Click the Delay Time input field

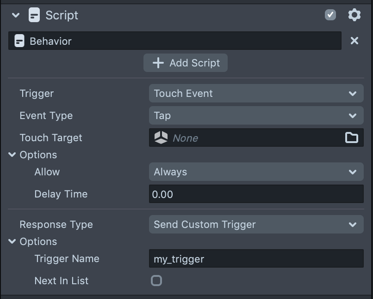(x=256, y=194)
